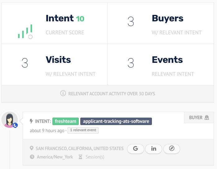Click RELEVANT INTENT caption under Events
This screenshot has width=217, height=169.
(x=173, y=74)
